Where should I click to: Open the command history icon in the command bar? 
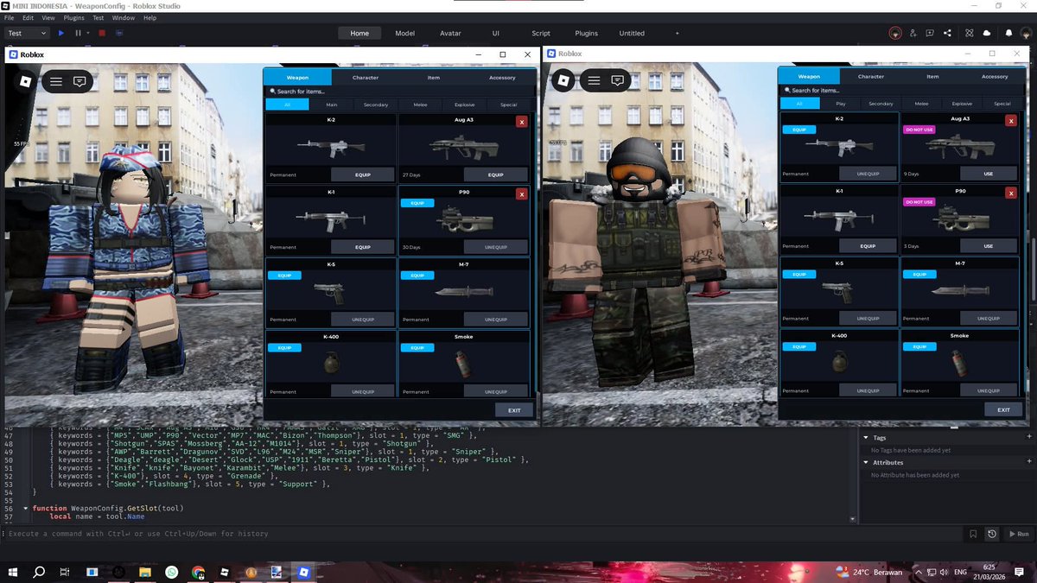pos(991,534)
